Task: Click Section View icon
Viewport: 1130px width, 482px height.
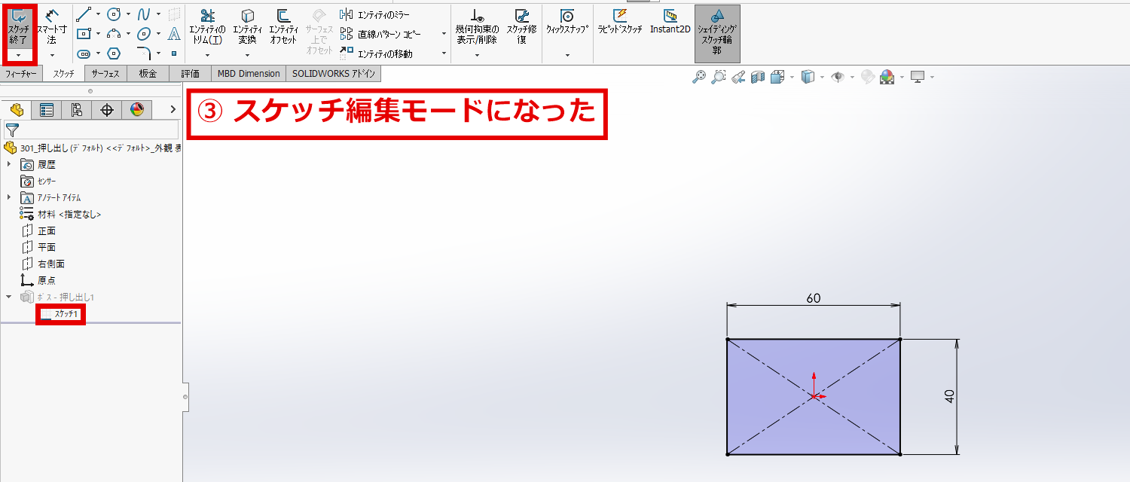Action: 758,77
